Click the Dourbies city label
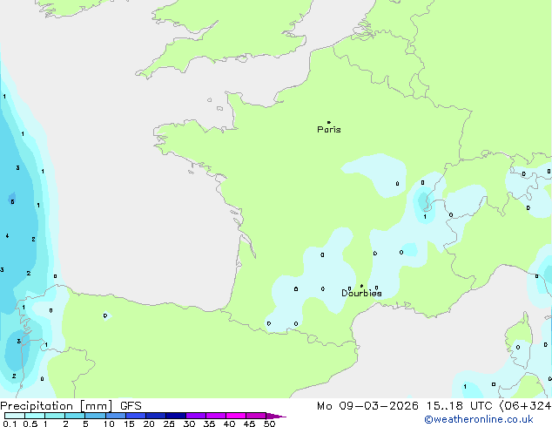The height and width of the screenshot is (427, 552). [361, 293]
